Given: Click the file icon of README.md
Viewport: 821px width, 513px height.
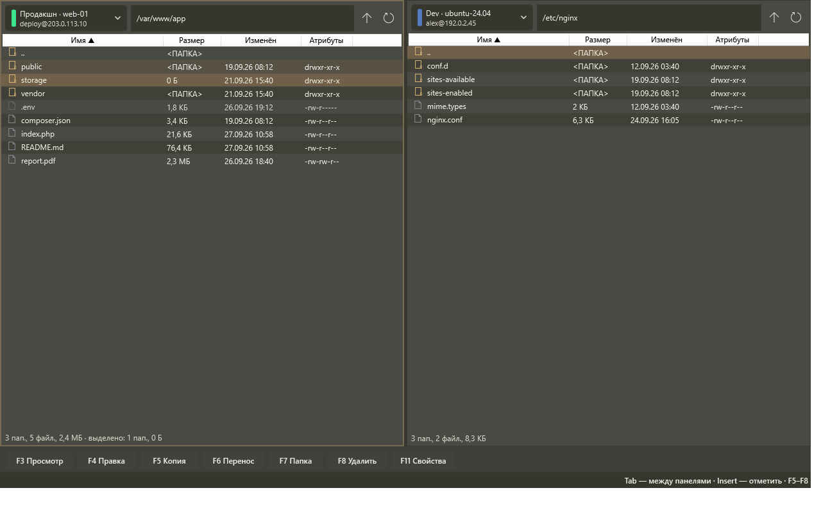Looking at the screenshot, I should pos(12,147).
